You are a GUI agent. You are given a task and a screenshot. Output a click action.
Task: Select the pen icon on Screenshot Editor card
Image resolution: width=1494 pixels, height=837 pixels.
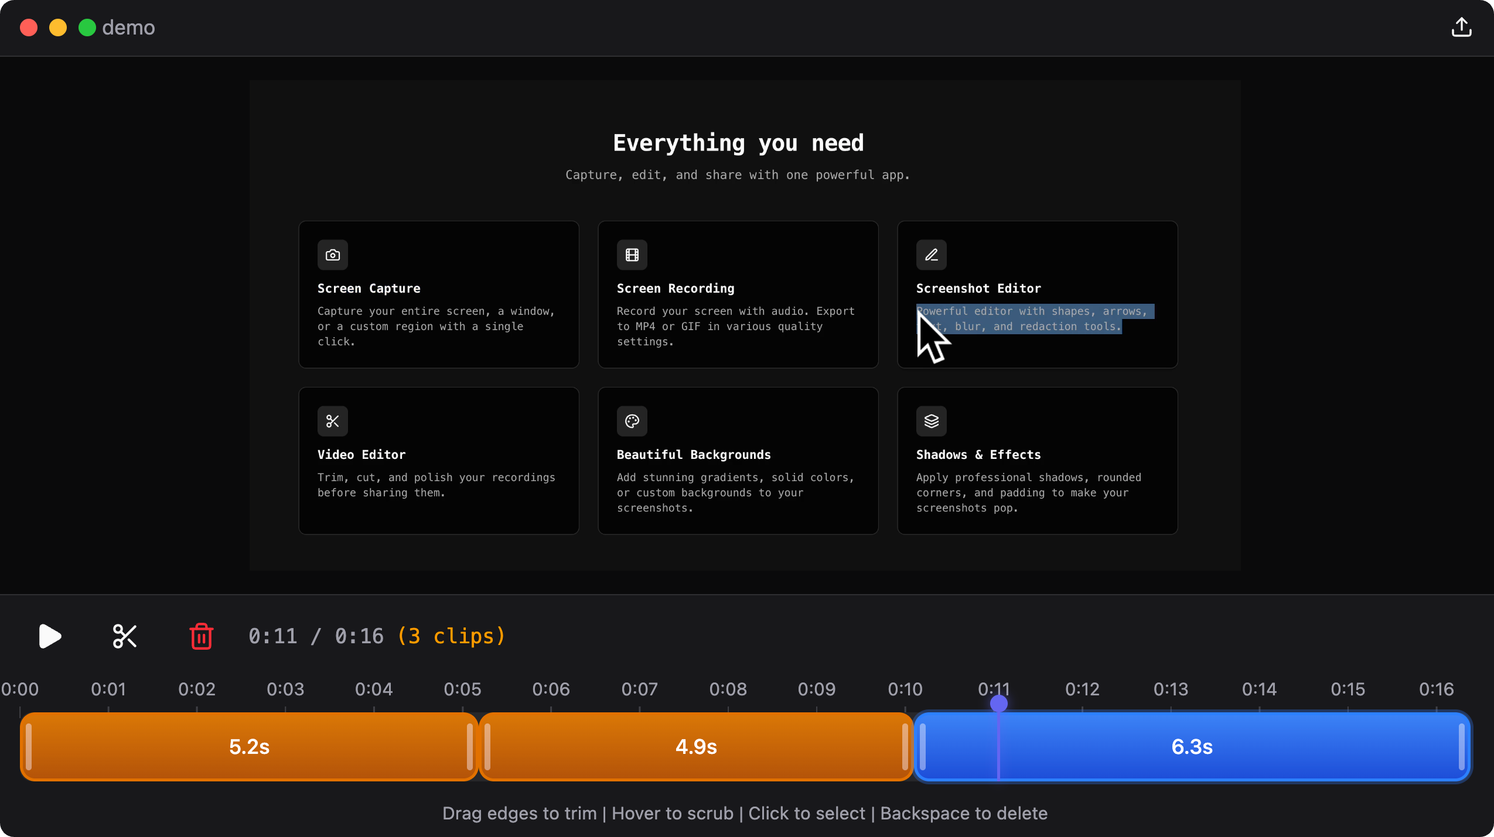931,255
